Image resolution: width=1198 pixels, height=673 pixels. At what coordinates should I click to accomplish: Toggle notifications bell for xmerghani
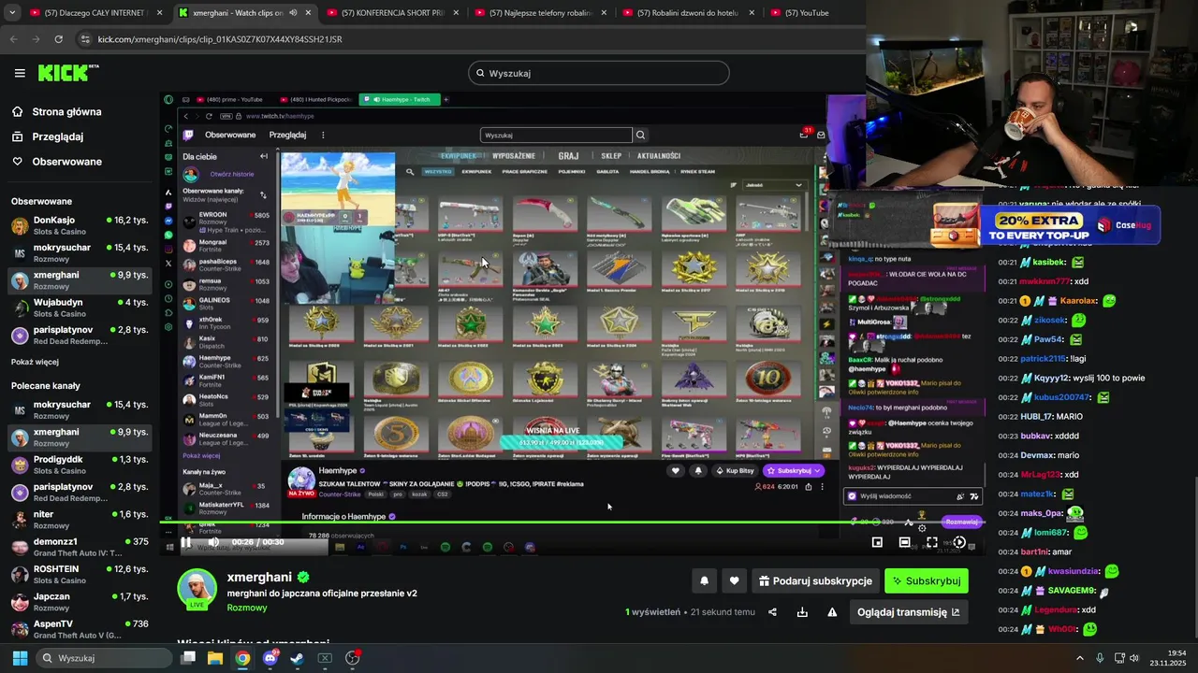point(704,581)
